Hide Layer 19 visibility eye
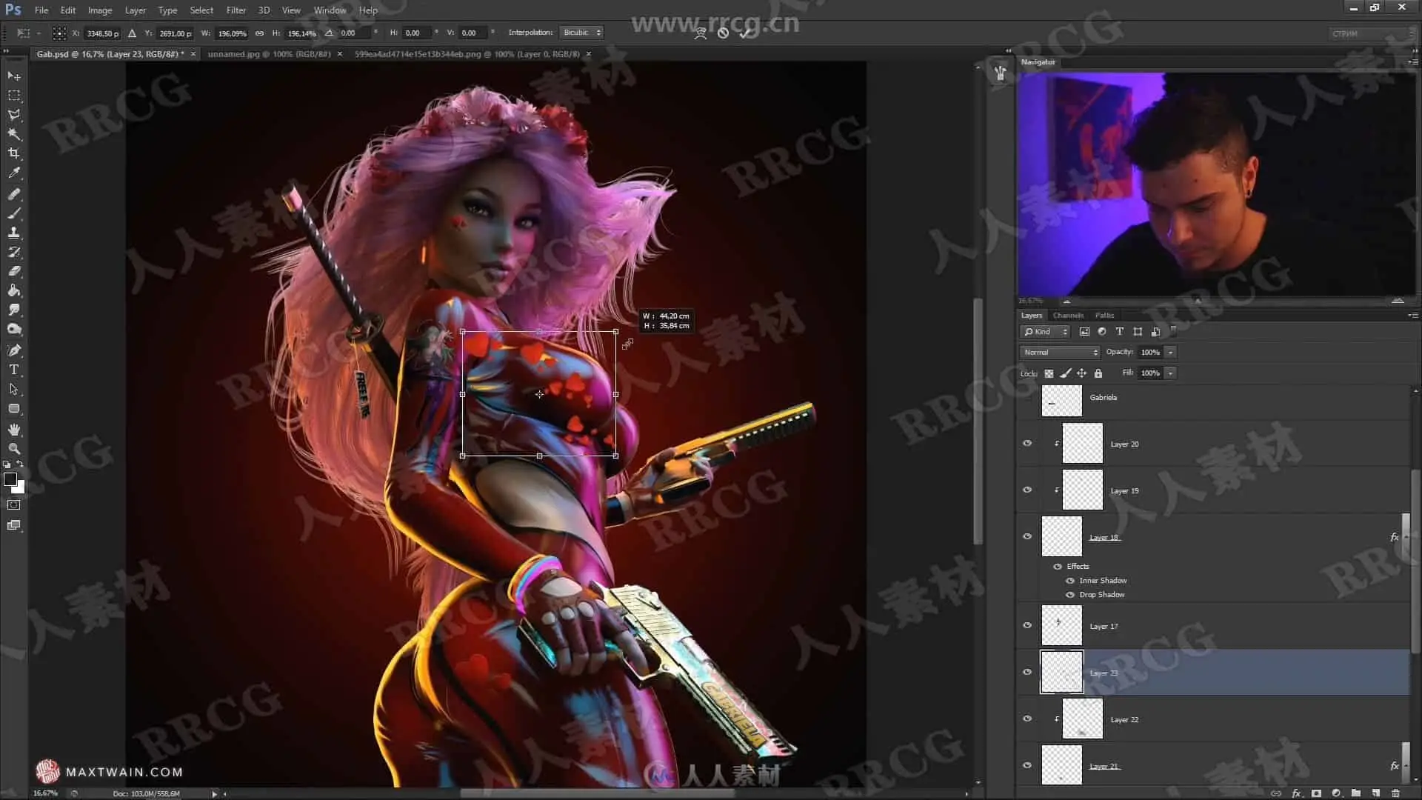1422x800 pixels. [x=1027, y=490]
